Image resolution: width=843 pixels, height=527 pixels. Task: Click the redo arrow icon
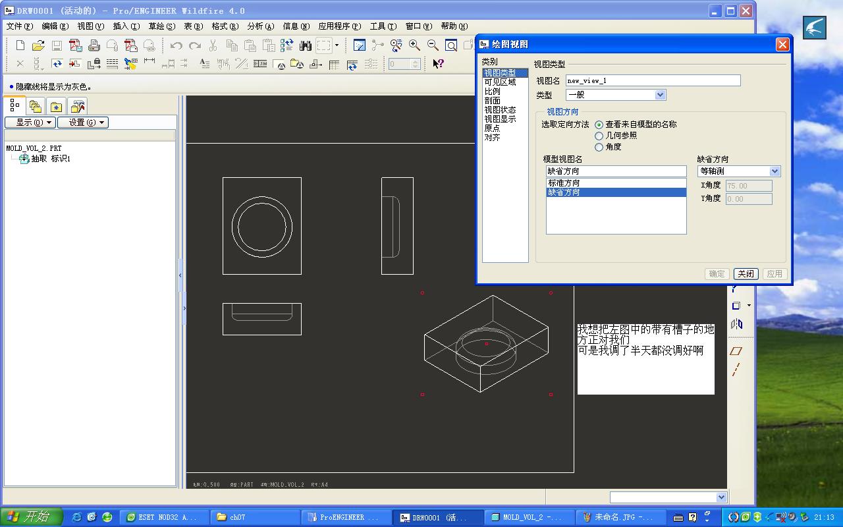[x=194, y=45]
